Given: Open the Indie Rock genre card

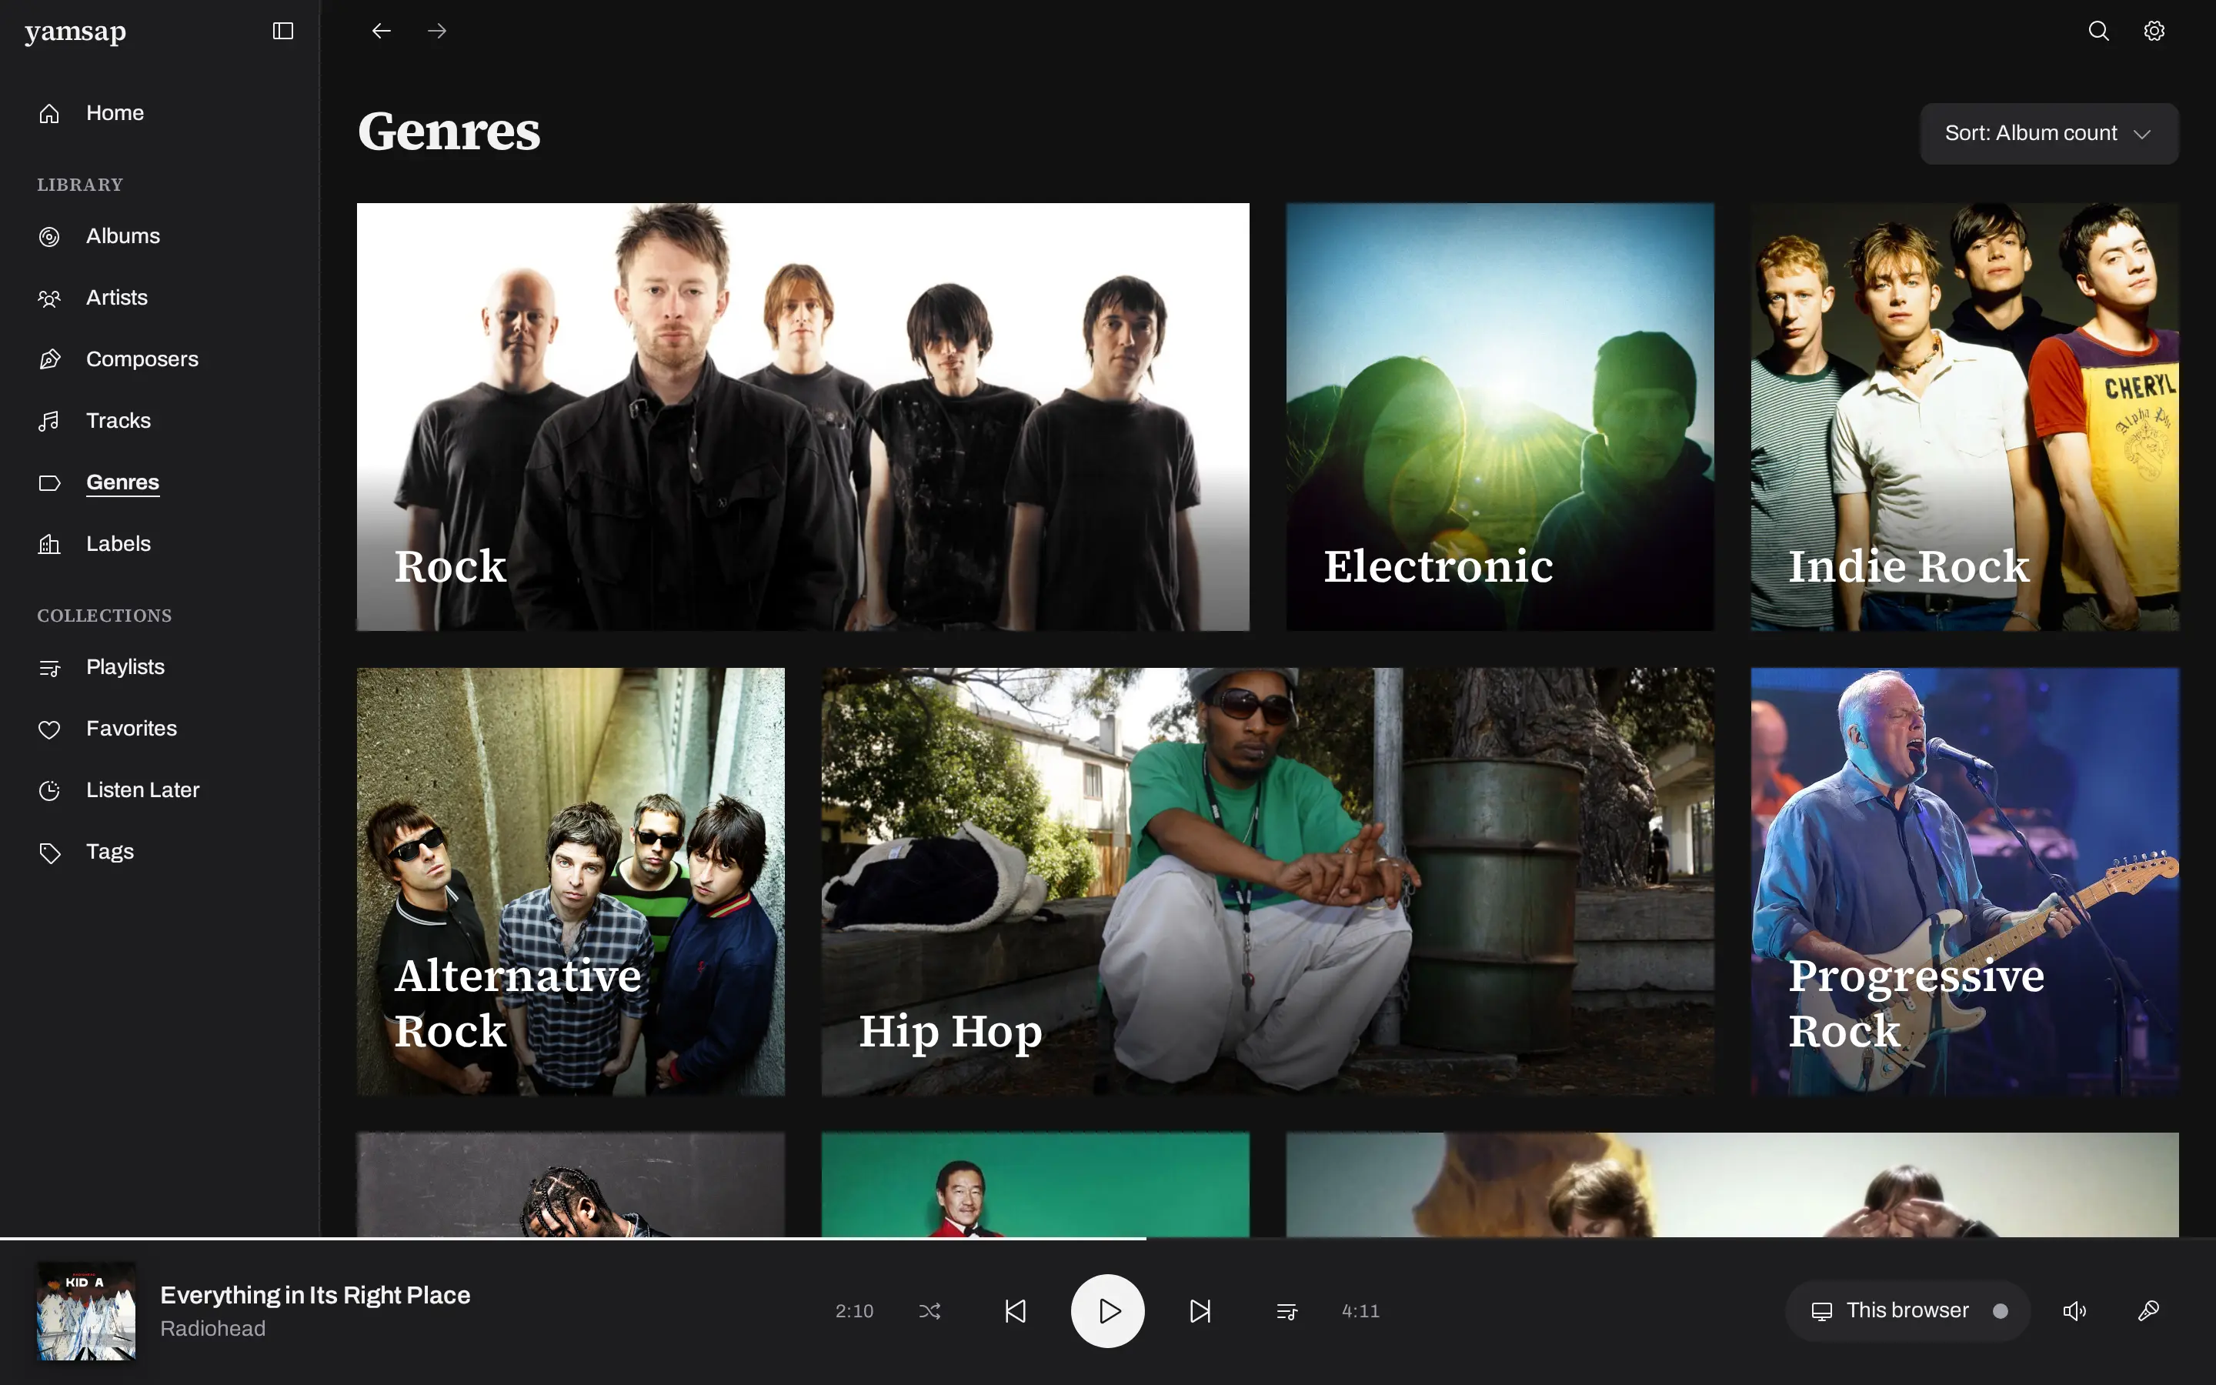Looking at the screenshot, I should 1965,417.
